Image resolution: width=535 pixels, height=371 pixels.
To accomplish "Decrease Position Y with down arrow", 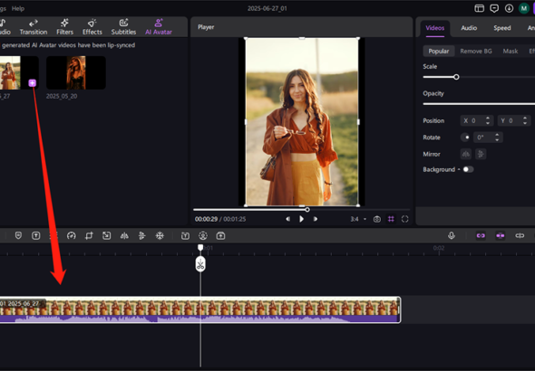I will click(525, 123).
